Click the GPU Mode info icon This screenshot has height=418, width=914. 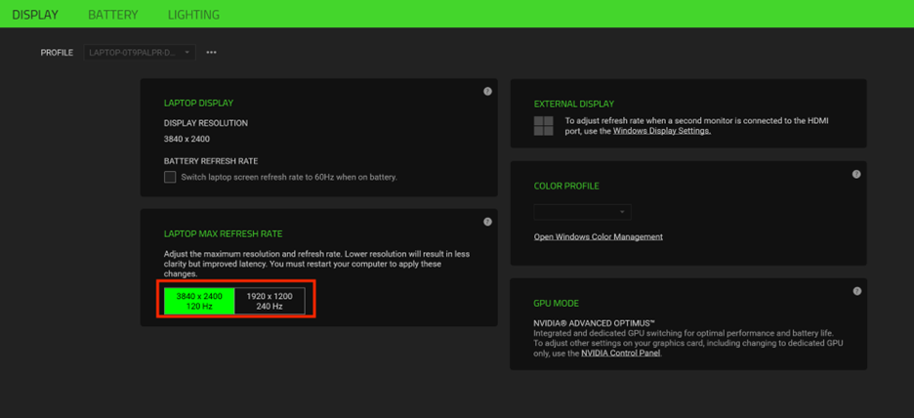[x=856, y=291]
